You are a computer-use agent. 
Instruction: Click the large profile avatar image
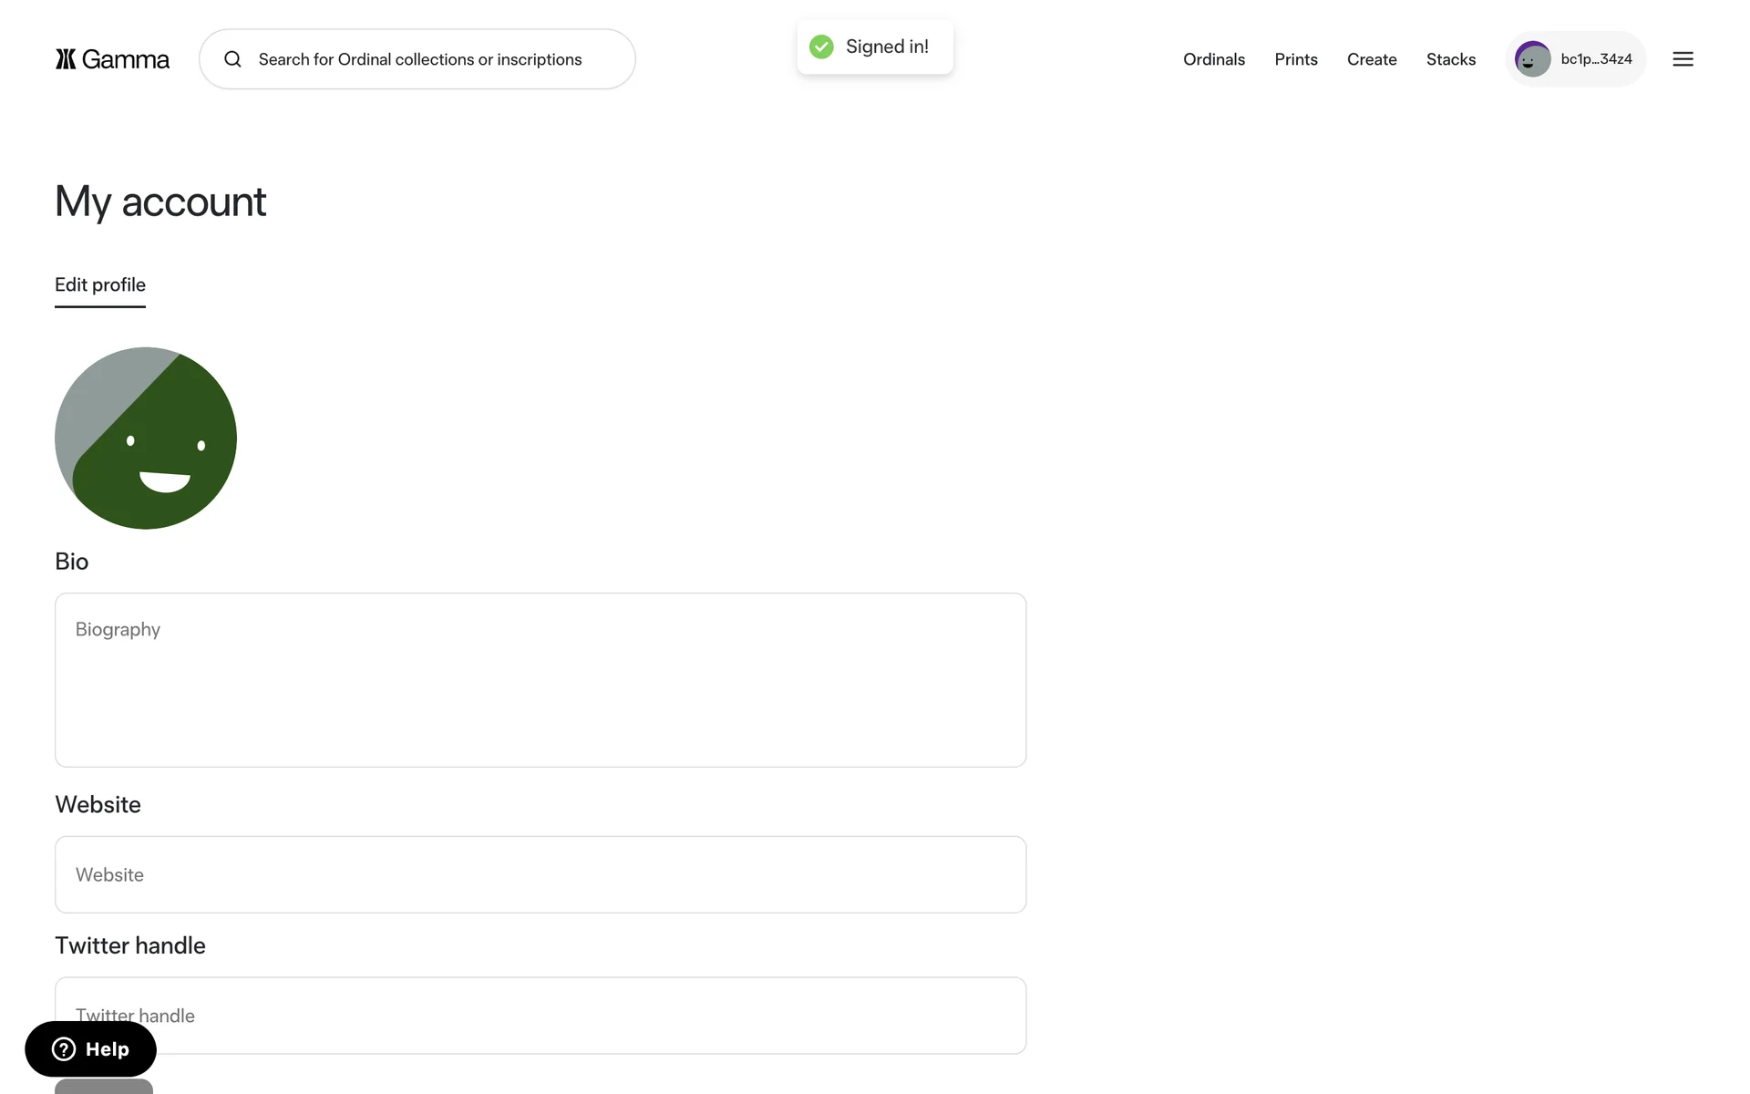click(146, 438)
